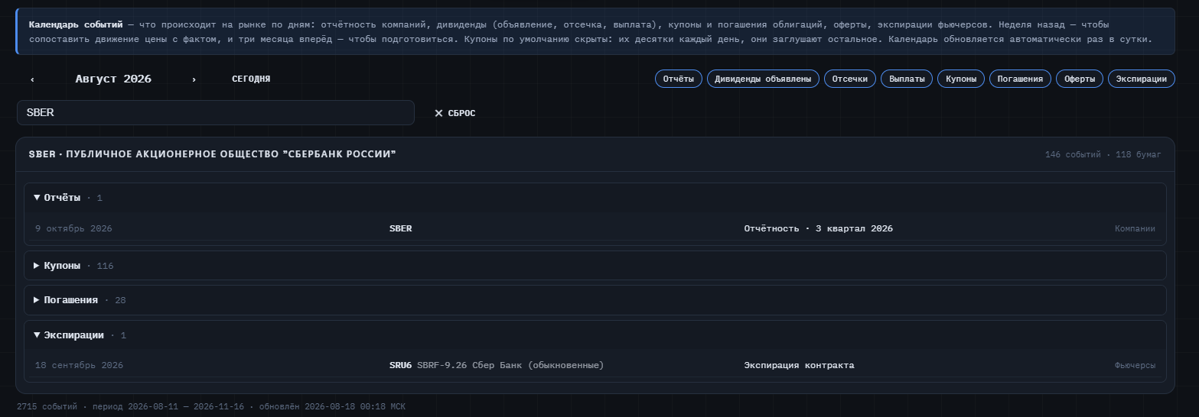This screenshot has height=417, width=1199.
Task: Expand the Купоны section
Action: pos(595,266)
